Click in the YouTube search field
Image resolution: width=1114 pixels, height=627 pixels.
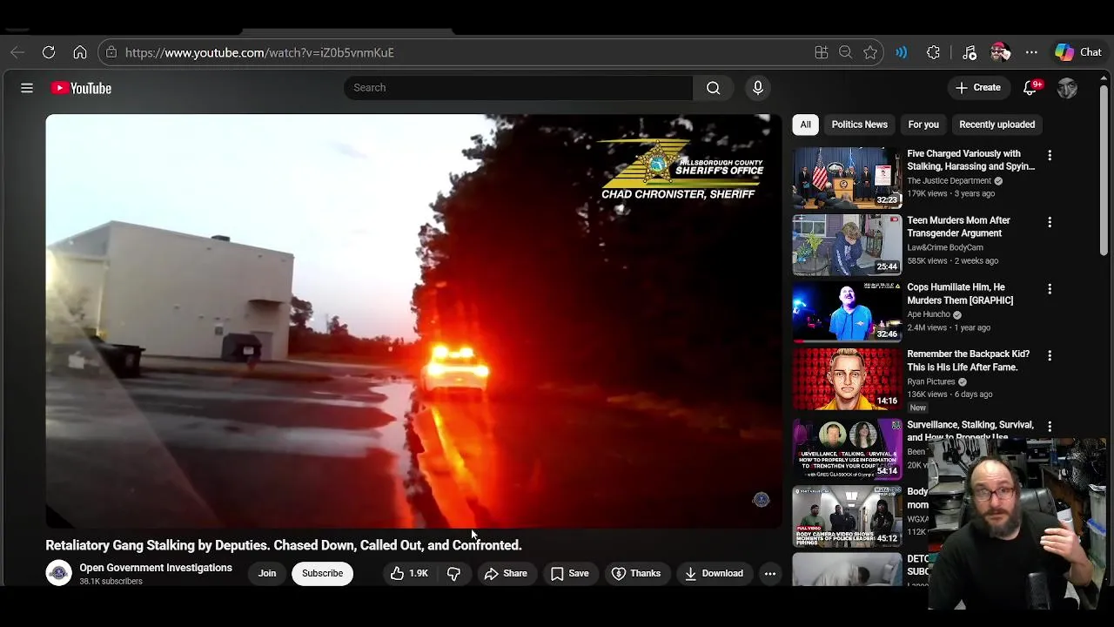[x=519, y=88]
